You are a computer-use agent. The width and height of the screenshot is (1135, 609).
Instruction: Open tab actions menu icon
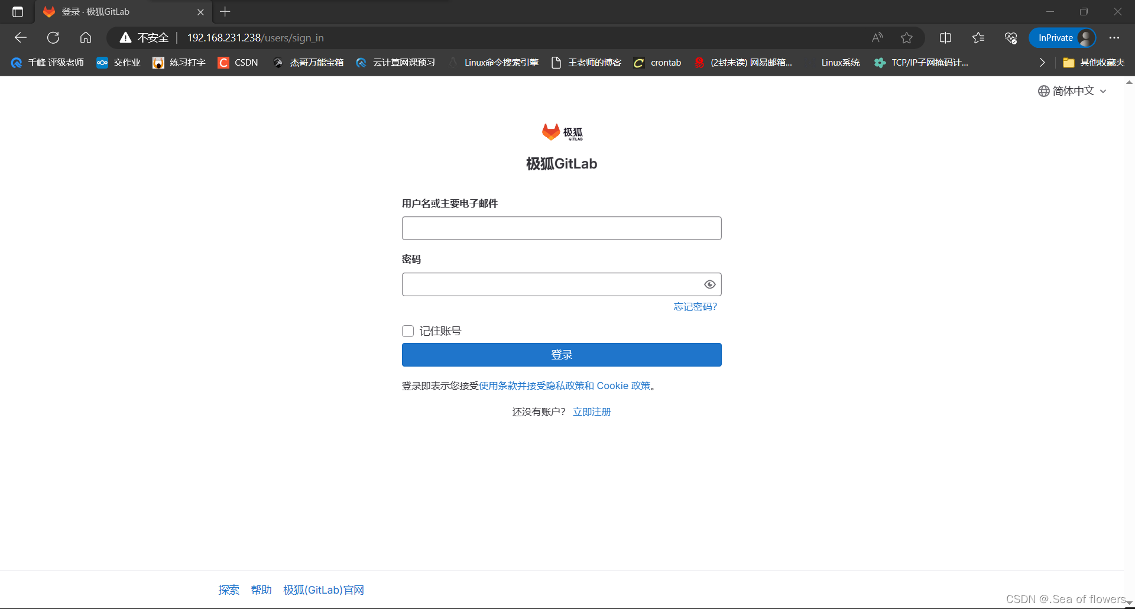pyautogui.click(x=18, y=12)
